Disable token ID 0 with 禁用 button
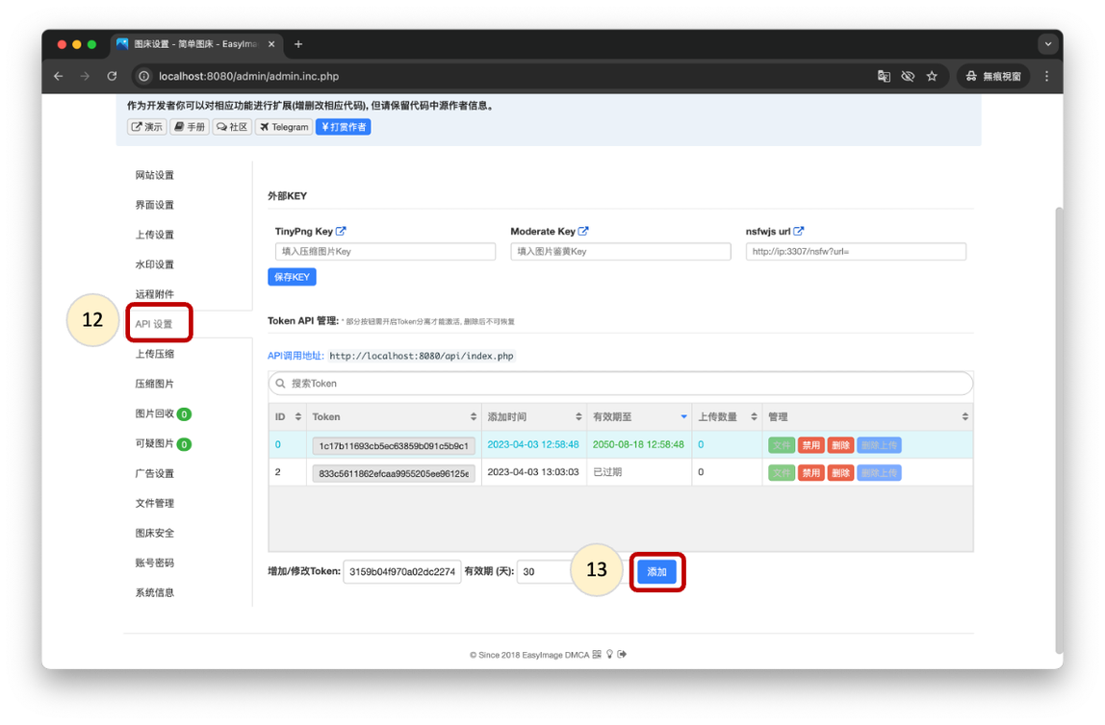This screenshot has height=725, width=1105. 811,445
